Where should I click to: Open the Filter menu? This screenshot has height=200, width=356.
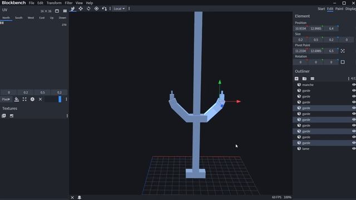[68, 3]
